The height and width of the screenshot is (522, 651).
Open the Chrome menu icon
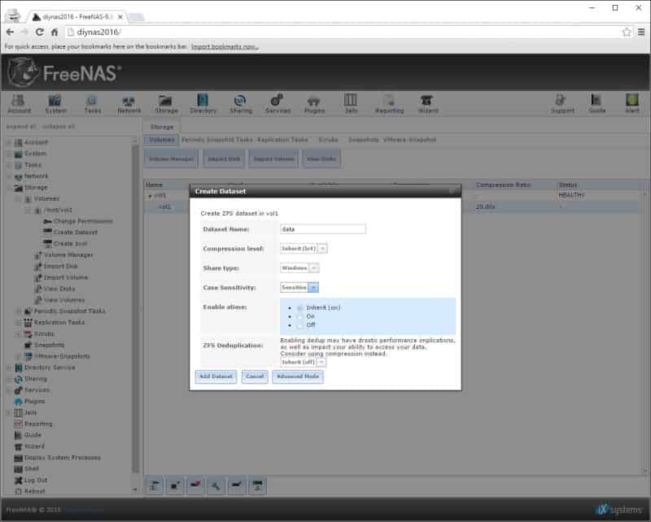[x=641, y=32]
